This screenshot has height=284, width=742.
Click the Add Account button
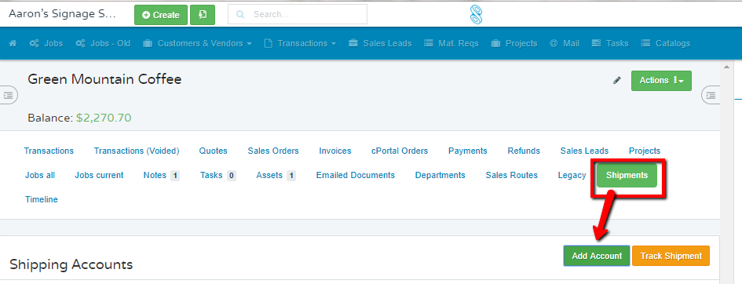[597, 256]
